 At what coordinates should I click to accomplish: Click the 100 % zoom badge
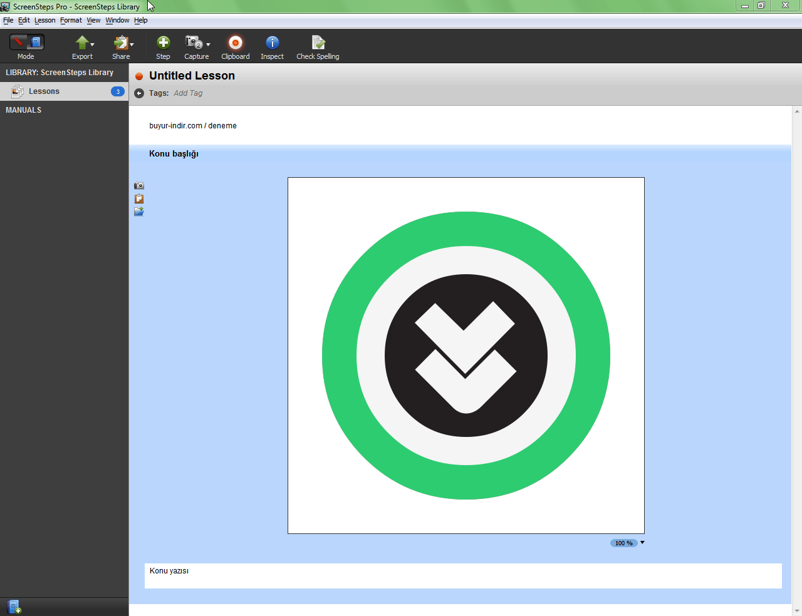623,543
